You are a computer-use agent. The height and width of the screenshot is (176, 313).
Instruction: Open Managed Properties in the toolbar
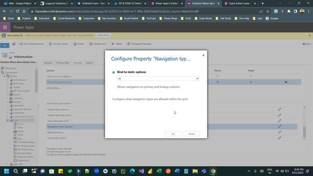[x=139, y=44]
